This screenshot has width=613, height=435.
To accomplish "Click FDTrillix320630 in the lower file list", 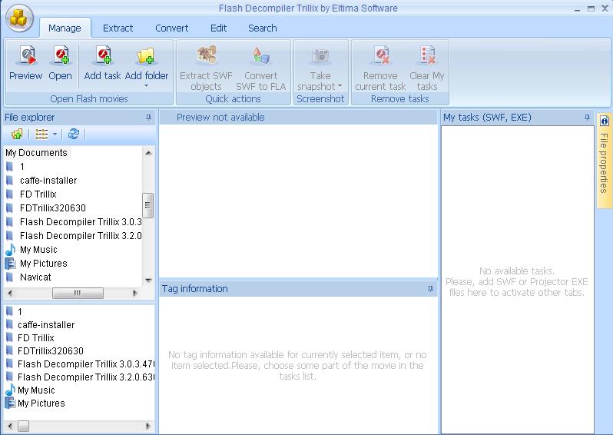I will click(51, 351).
